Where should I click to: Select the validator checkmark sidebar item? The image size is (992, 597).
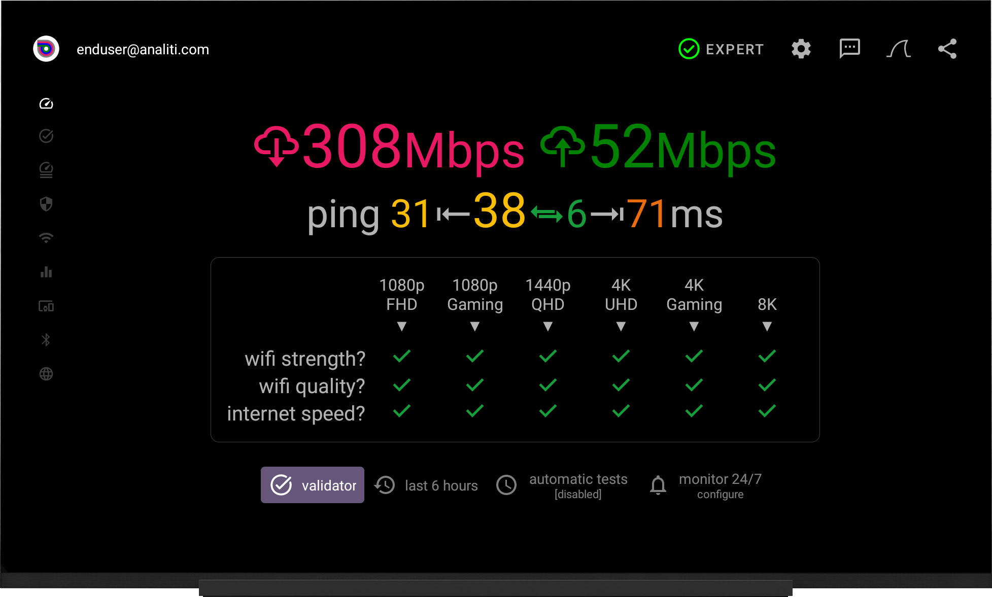(46, 136)
